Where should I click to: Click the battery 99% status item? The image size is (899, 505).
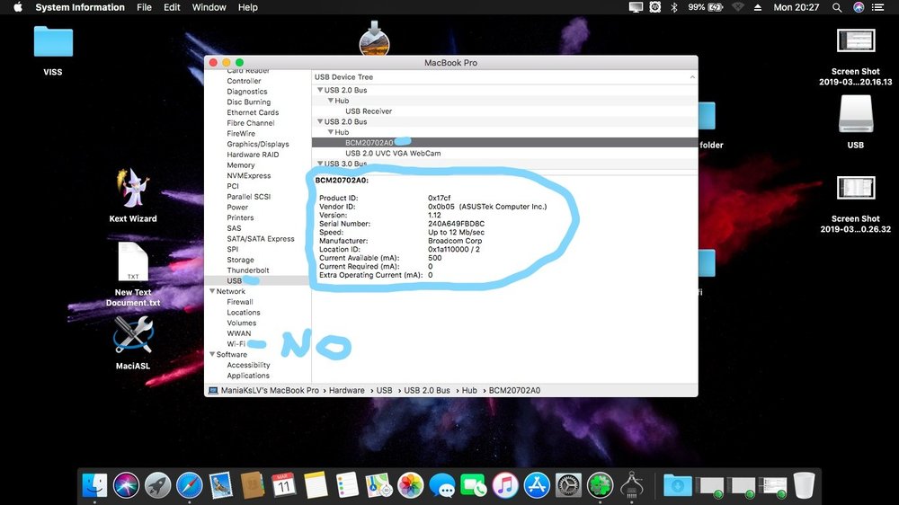[x=705, y=7]
